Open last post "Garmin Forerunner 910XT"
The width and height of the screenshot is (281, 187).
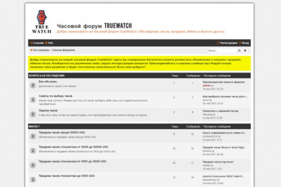[x=223, y=176]
